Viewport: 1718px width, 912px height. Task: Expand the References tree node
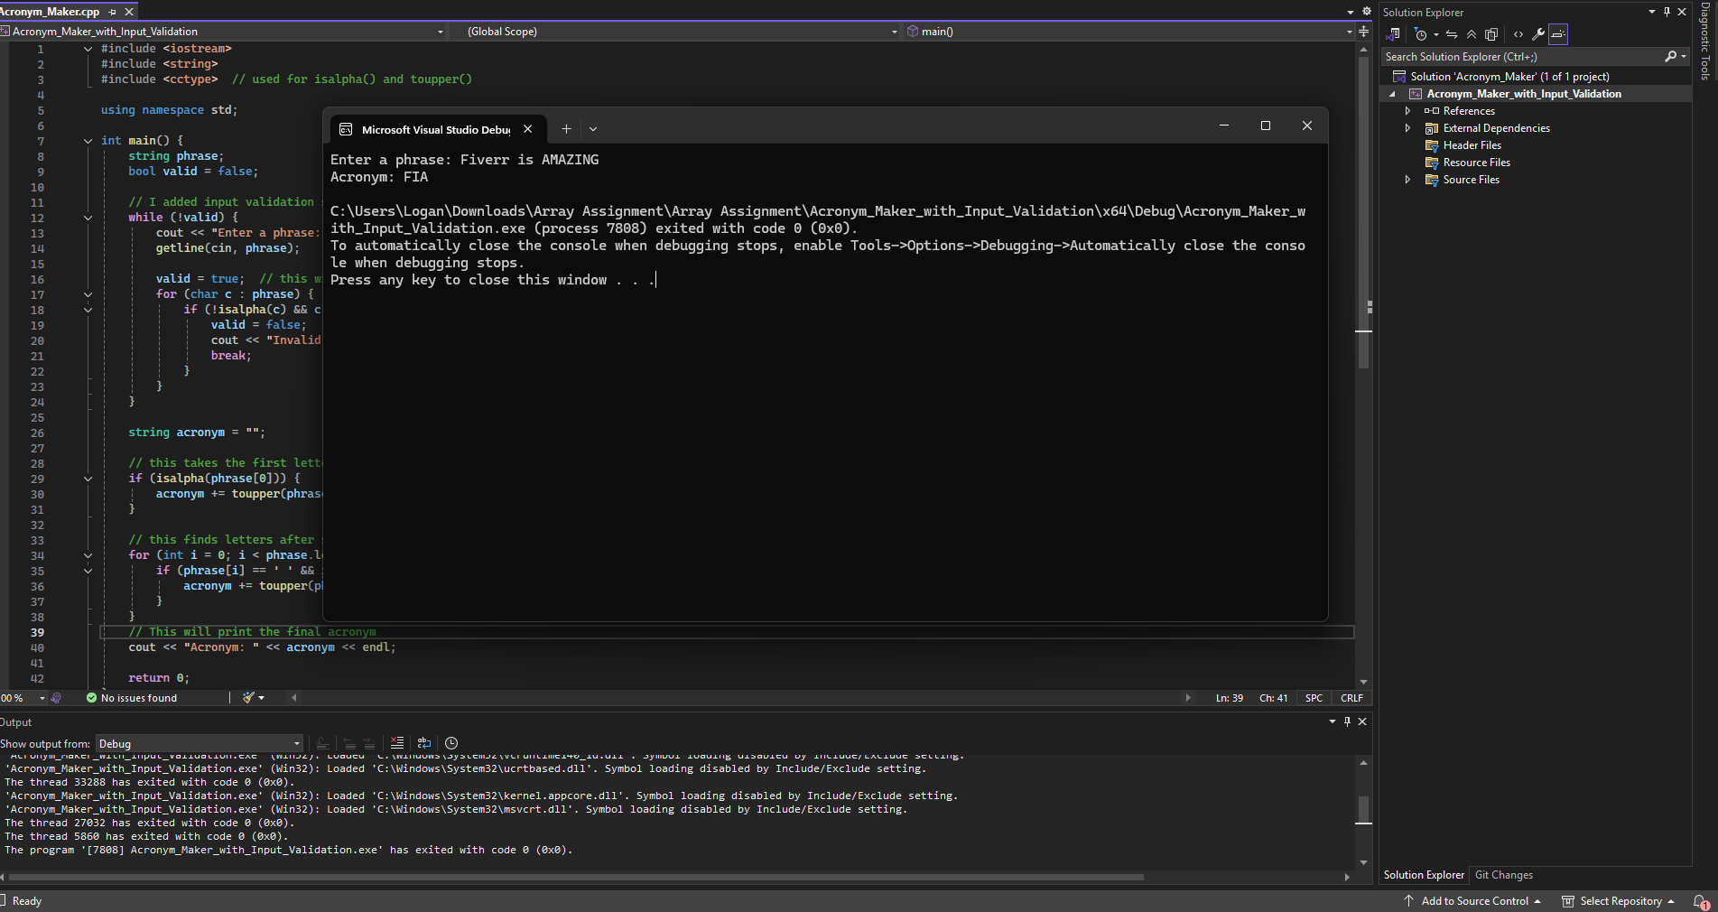[x=1407, y=111]
